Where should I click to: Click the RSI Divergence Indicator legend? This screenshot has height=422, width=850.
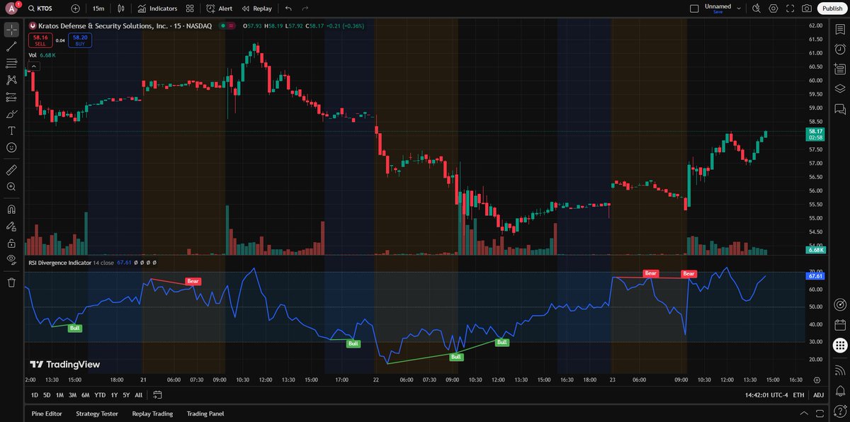[x=60, y=263]
